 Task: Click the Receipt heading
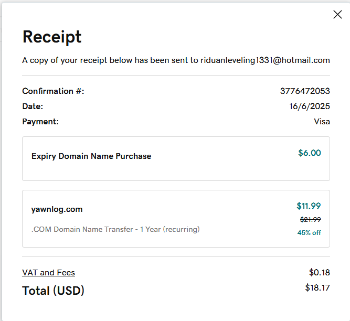coord(52,37)
